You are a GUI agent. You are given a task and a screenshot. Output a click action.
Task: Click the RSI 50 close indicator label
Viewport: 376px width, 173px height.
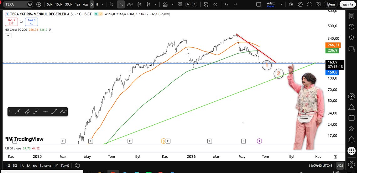13,148
